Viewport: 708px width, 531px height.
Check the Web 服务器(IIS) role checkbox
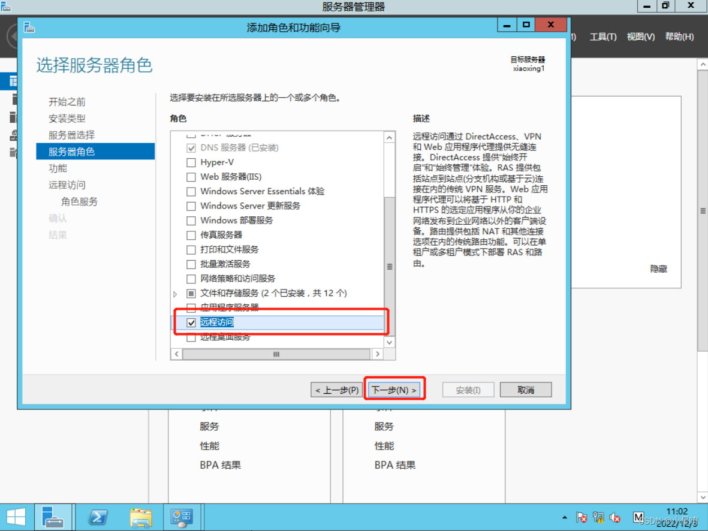pos(191,177)
